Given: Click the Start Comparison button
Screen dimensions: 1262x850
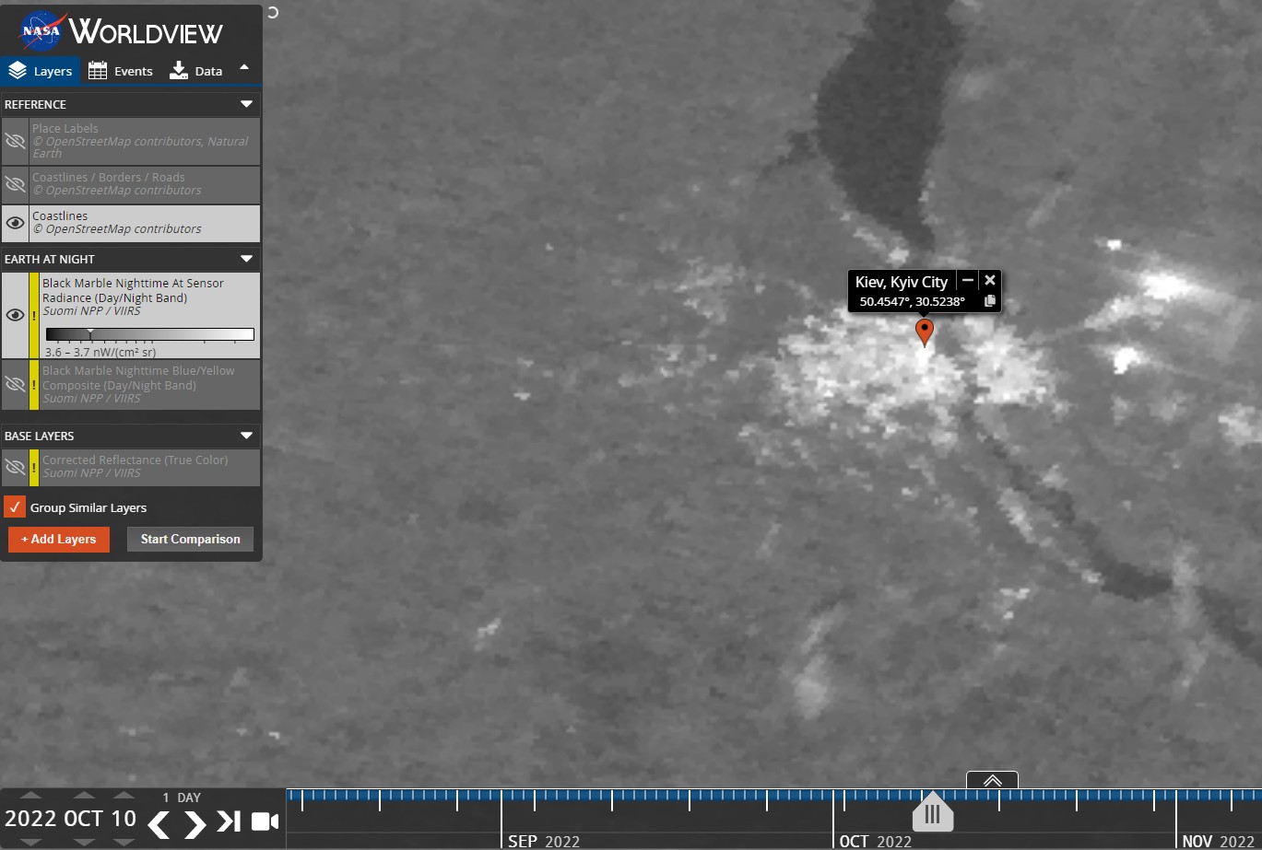Looking at the screenshot, I should (x=190, y=540).
